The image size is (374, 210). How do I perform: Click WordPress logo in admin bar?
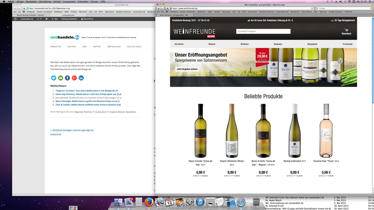[16, 19]
